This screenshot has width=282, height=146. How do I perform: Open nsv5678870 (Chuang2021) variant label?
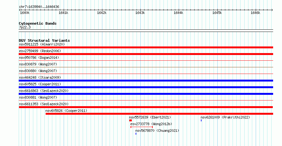coord(157,131)
